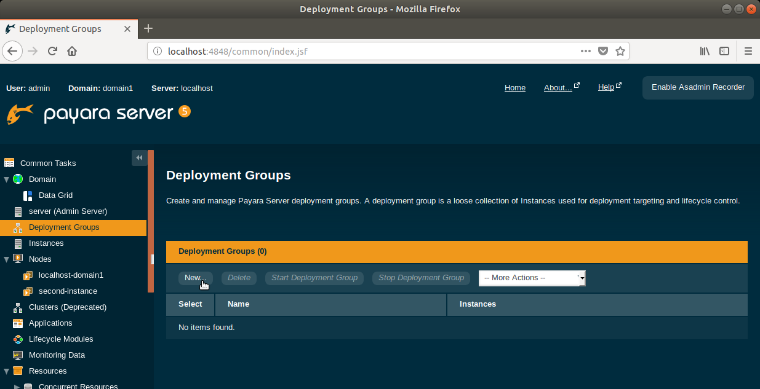Open Firefox hamburger menu

[748, 51]
